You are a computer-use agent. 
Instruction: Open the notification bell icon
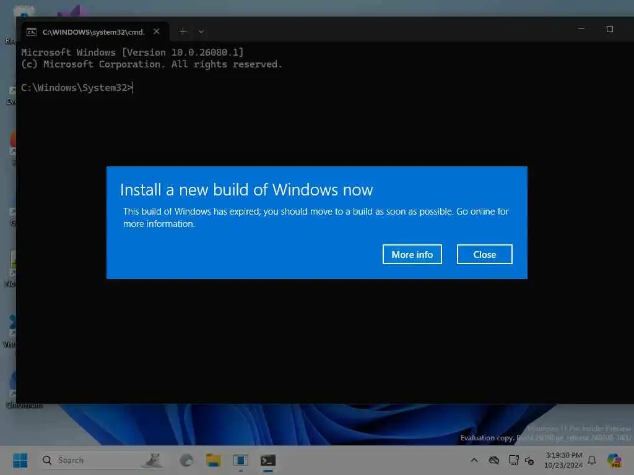(x=592, y=460)
